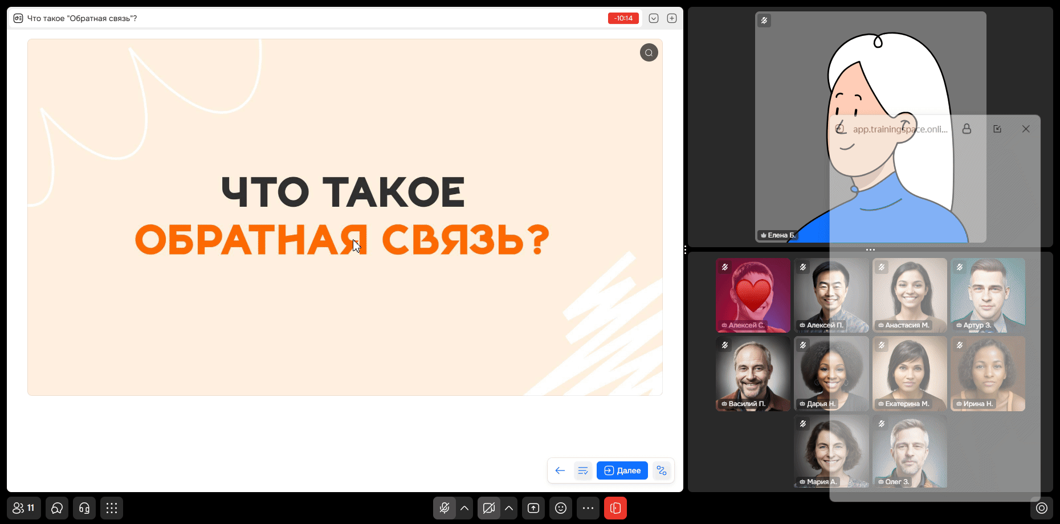Go back with the left arrow button
Screen dimensions: 1060x524
click(560, 470)
